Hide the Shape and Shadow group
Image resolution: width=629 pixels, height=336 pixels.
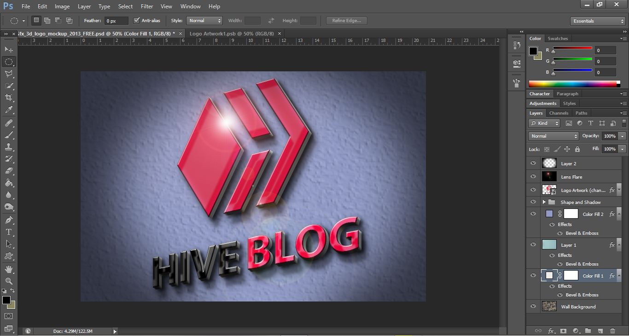[x=533, y=202]
